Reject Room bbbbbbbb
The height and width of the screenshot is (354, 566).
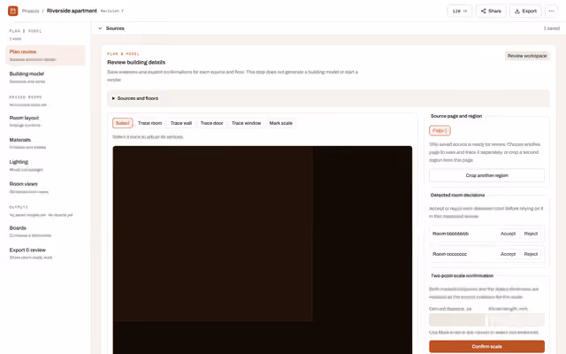tap(531, 234)
